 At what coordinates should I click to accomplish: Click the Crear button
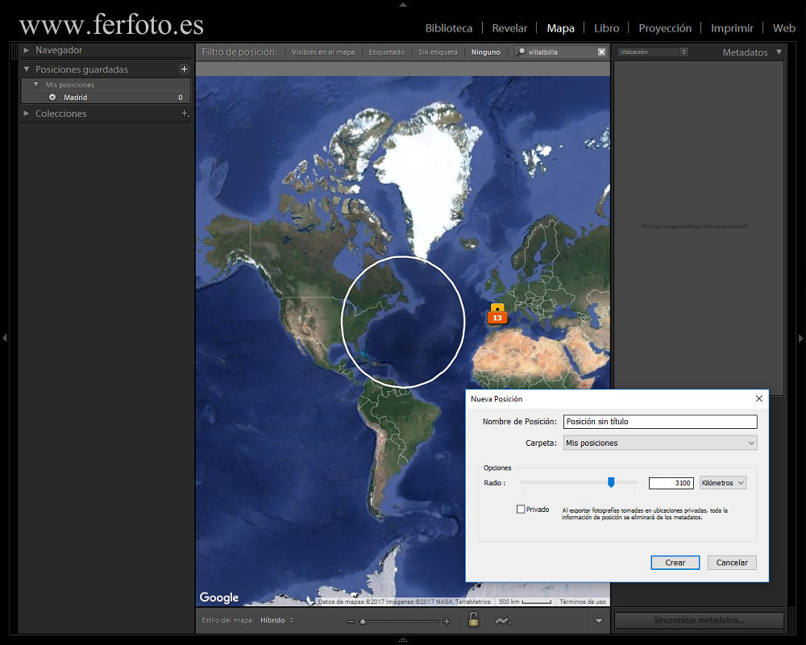(x=675, y=562)
